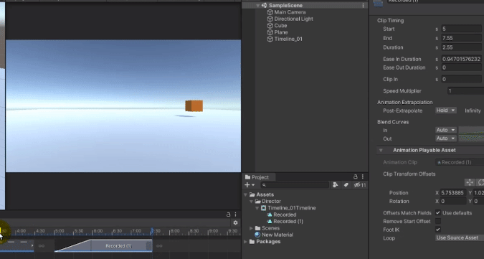The image size is (484, 259).
Task: Click post-extrapolation infinity icon after Recorded (1) clip
Action: 159,246
